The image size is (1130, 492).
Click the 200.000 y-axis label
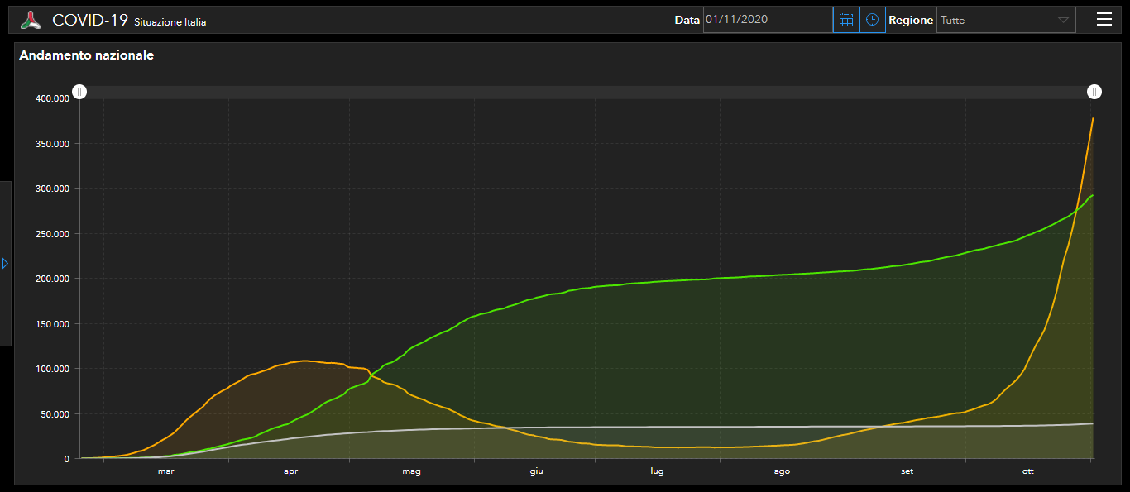[x=51, y=279]
